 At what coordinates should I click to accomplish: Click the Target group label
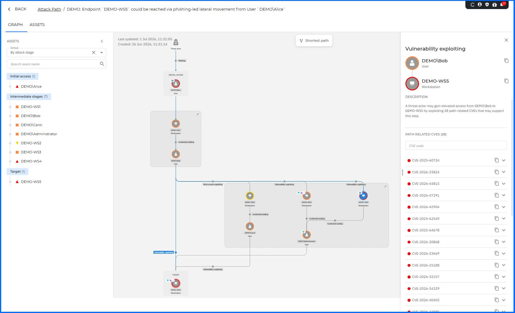pos(18,171)
